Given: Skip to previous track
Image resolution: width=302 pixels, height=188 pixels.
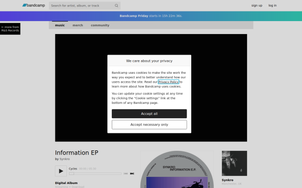Looking at the screenshot, I should (x=125, y=173).
